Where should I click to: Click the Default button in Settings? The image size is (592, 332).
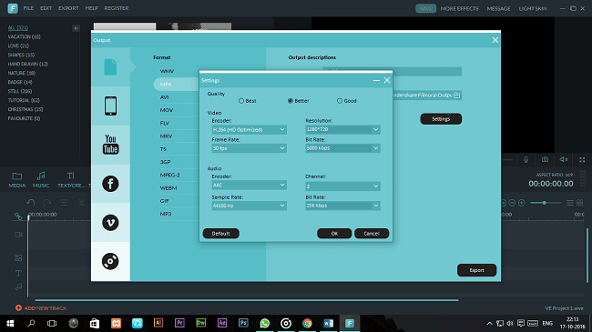(221, 234)
